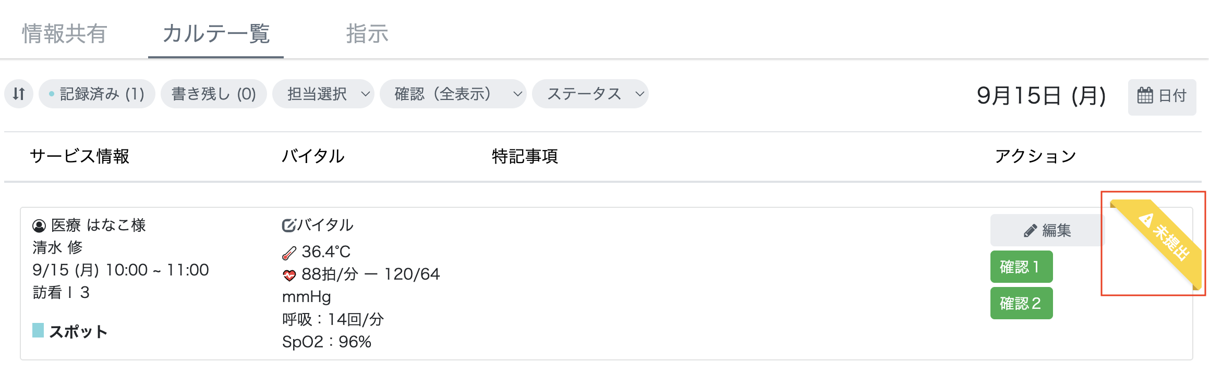The height and width of the screenshot is (375, 1210).
Task: Open the ステータス dropdown
Action: pyautogui.click(x=590, y=94)
